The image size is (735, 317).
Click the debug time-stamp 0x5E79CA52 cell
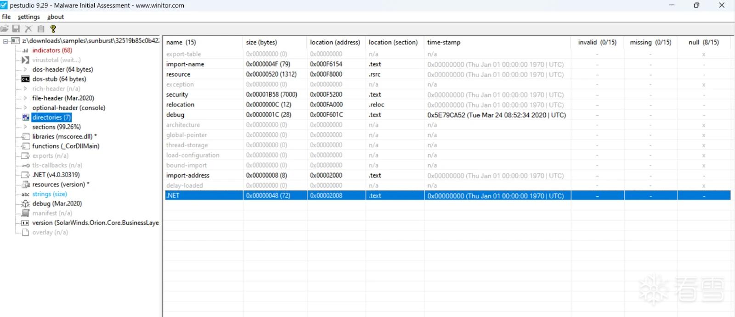(x=497, y=115)
